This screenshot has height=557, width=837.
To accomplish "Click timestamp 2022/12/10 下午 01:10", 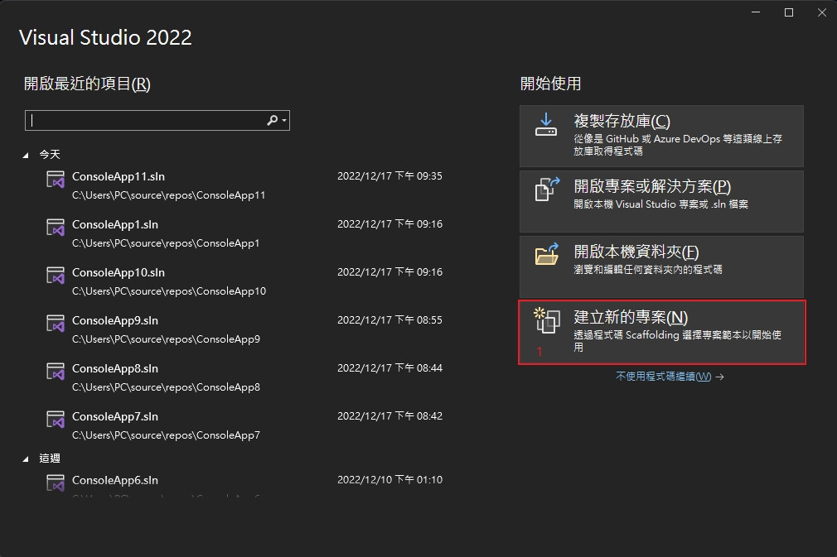I will [x=389, y=480].
